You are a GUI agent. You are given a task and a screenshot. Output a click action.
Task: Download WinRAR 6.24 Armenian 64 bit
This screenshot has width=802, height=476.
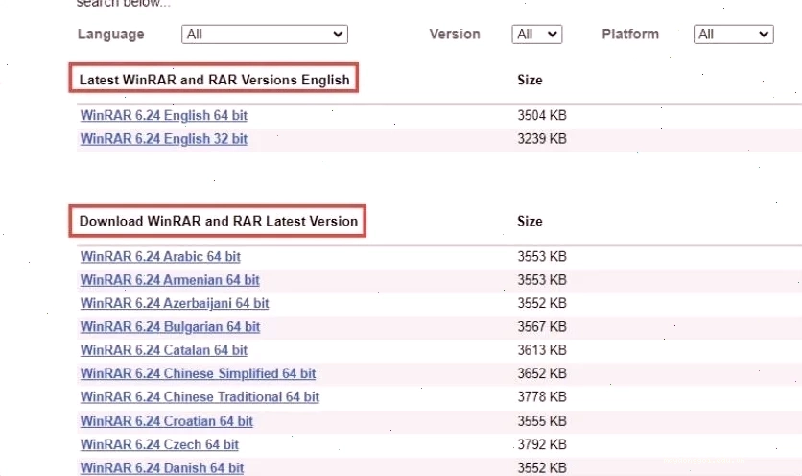tap(170, 280)
